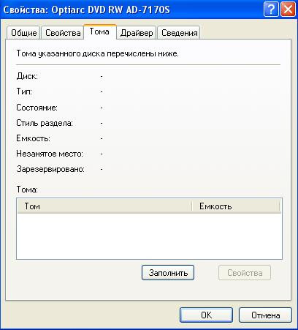Switch to the Общие tab
This screenshot has width=298, height=330.
pyautogui.click(x=23, y=33)
